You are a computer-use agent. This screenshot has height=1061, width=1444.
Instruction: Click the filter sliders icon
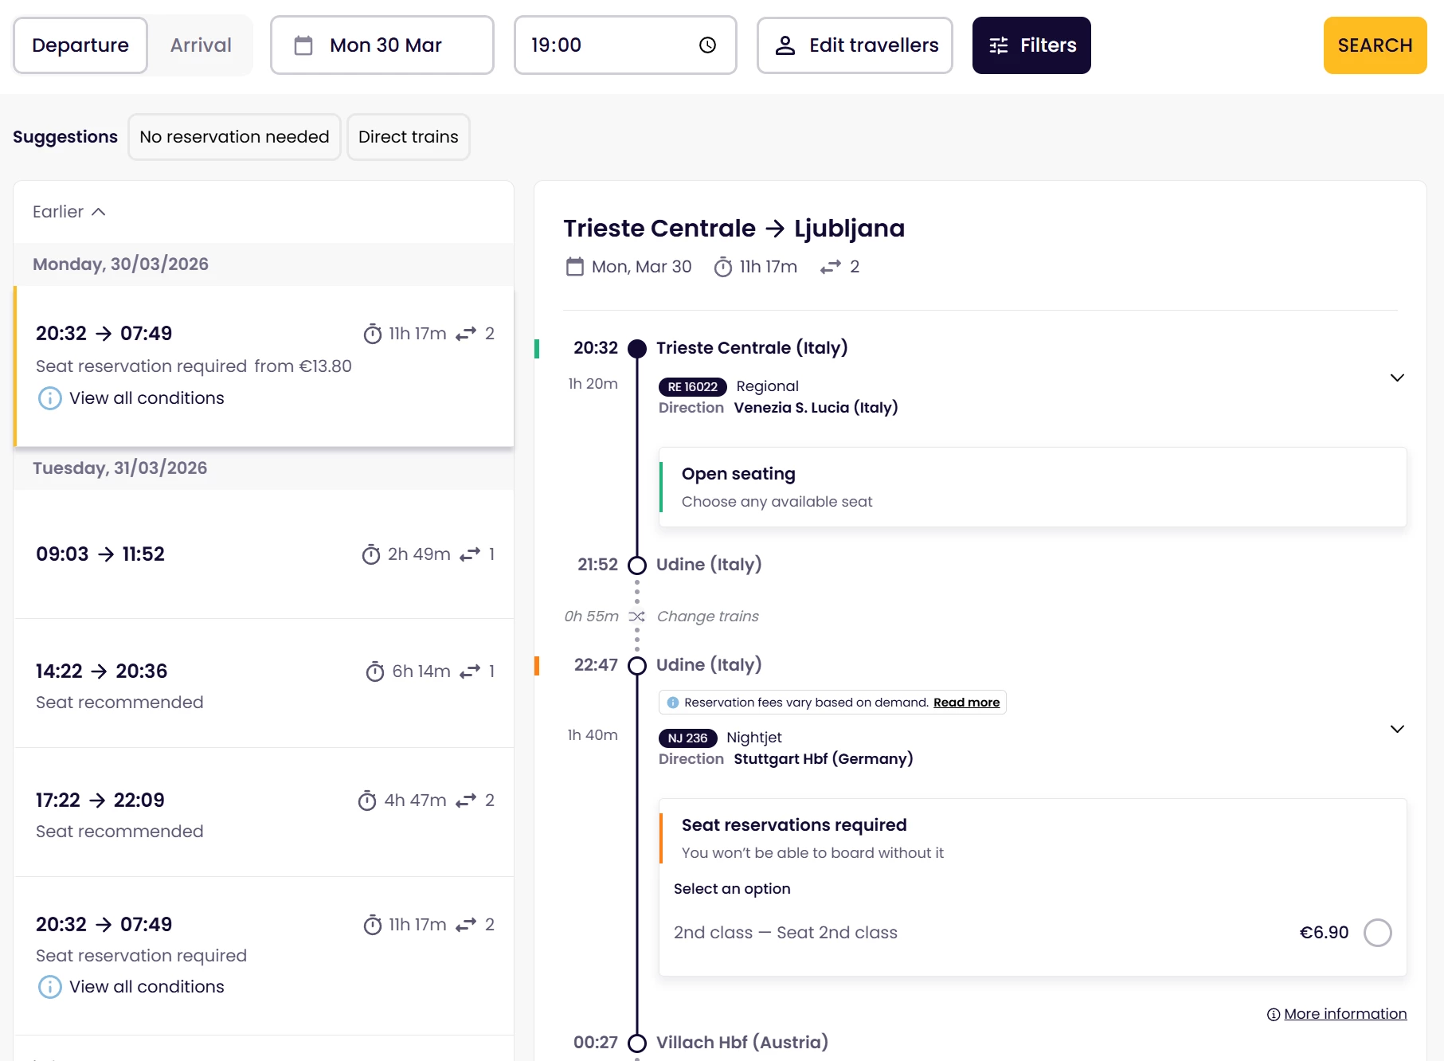999,45
